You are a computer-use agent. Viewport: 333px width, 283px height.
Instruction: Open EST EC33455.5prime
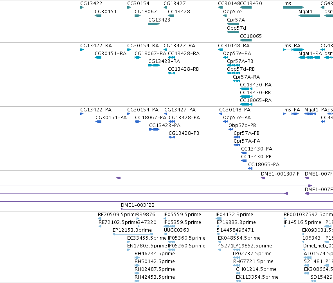pyautogui.click(x=129, y=242)
